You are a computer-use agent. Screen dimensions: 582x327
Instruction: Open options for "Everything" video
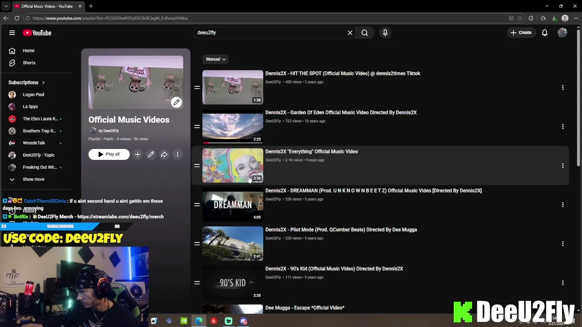pos(563,165)
